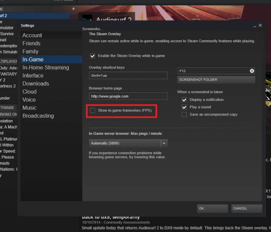
Task: Focus the Overlay shortcut keys Shift+Tab field
Action: (x=128, y=75)
